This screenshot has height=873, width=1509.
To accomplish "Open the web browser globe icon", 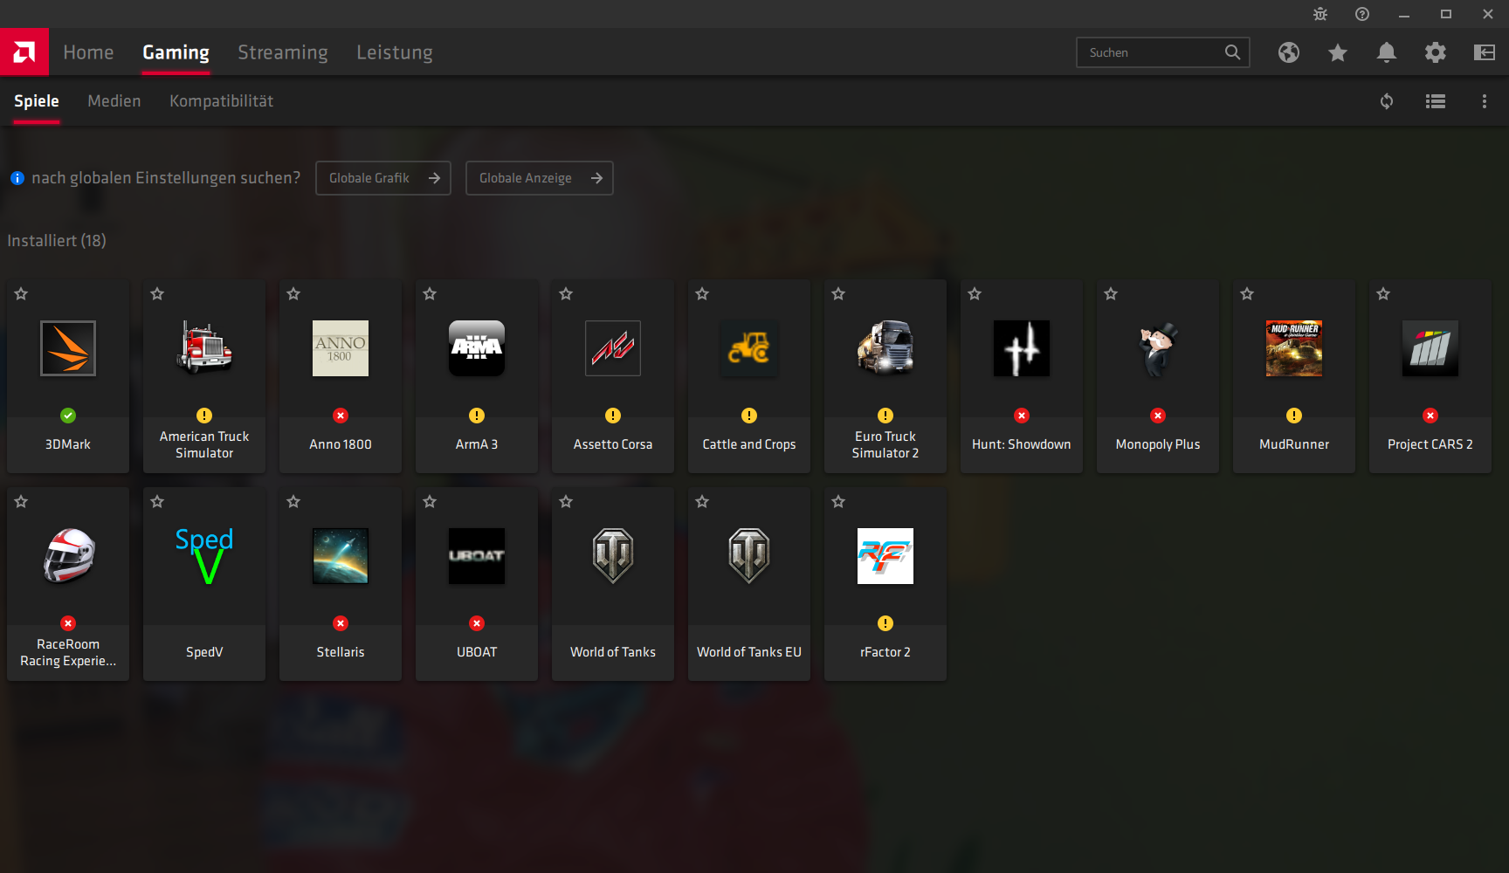I will click(x=1289, y=52).
